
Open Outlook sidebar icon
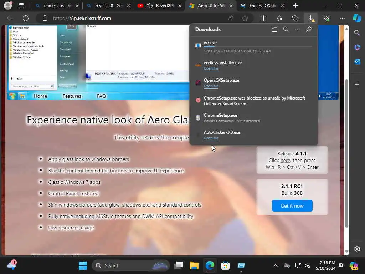[357, 61]
